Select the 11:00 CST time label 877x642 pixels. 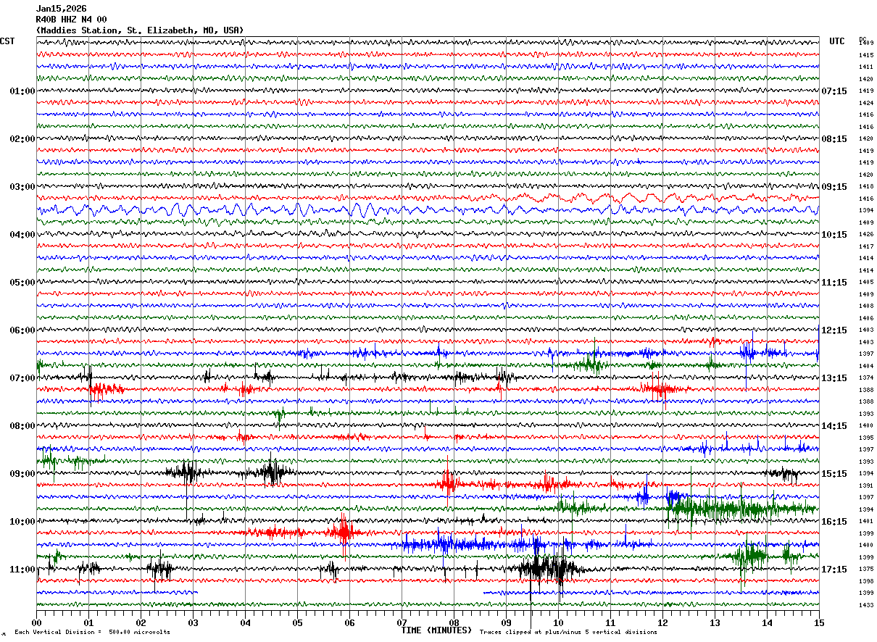[x=22, y=570]
